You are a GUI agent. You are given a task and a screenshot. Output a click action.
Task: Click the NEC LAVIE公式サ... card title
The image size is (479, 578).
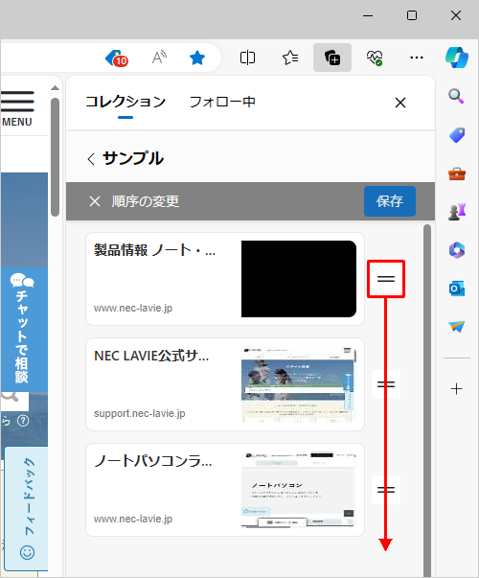pyautogui.click(x=151, y=356)
